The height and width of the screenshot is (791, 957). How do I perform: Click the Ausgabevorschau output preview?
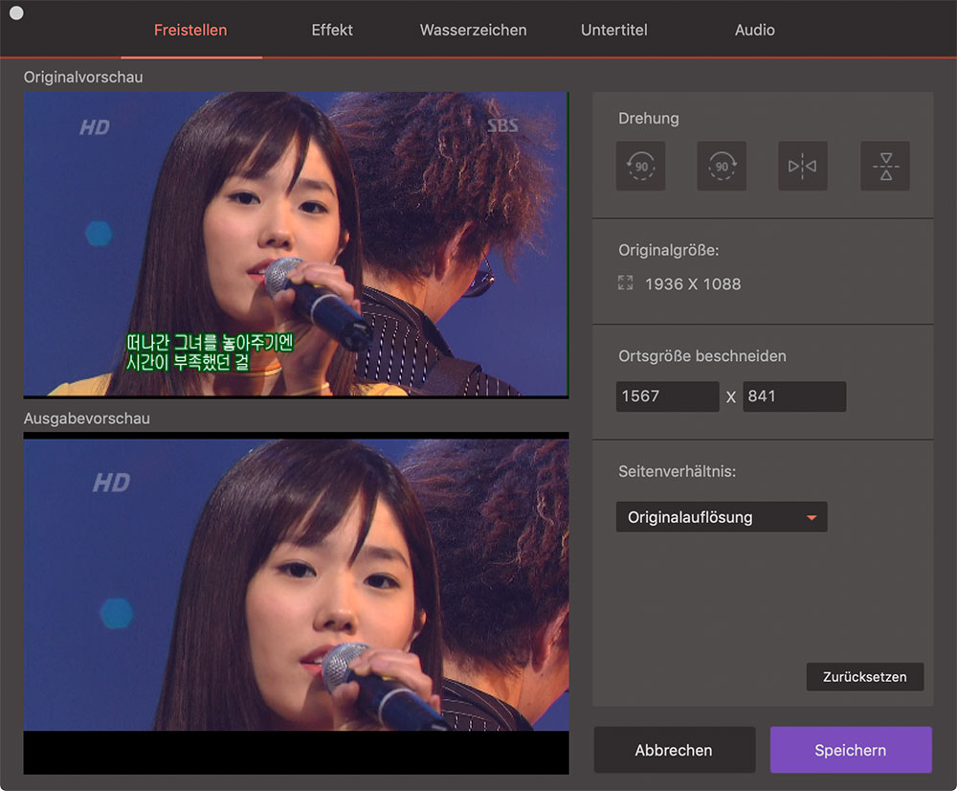point(296,603)
